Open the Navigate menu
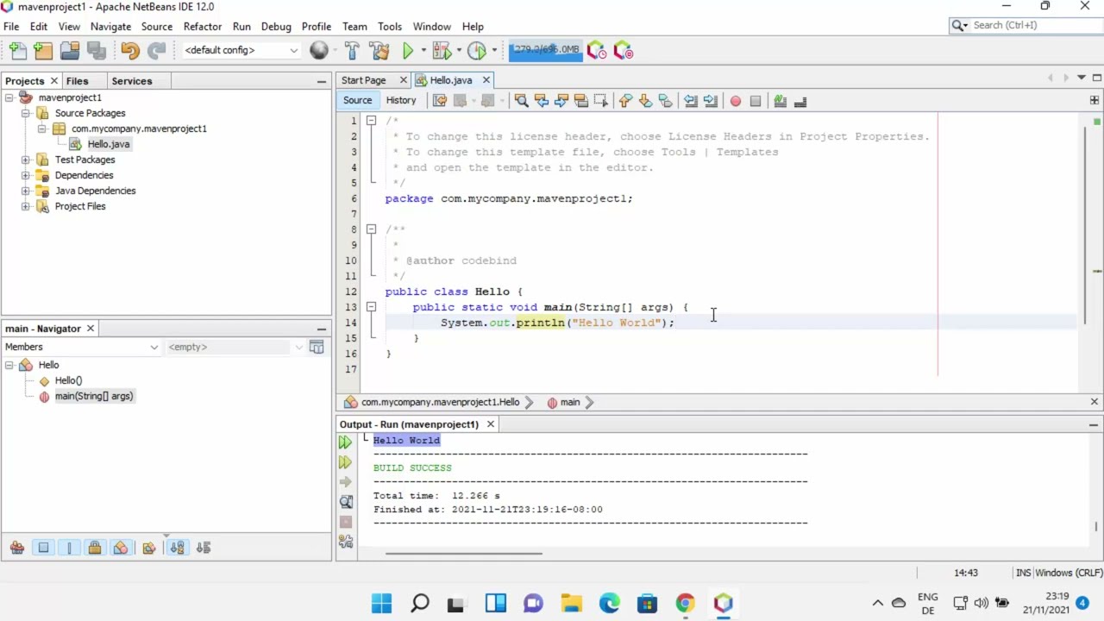The height and width of the screenshot is (621, 1104). pos(110,27)
